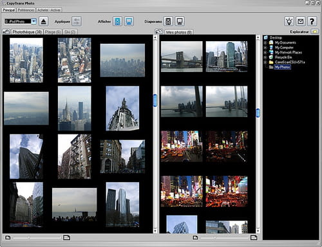The width and height of the screenshot is (322, 247).
Task: Click the add album icon beside Photothèque
Action: pos(6,32)
